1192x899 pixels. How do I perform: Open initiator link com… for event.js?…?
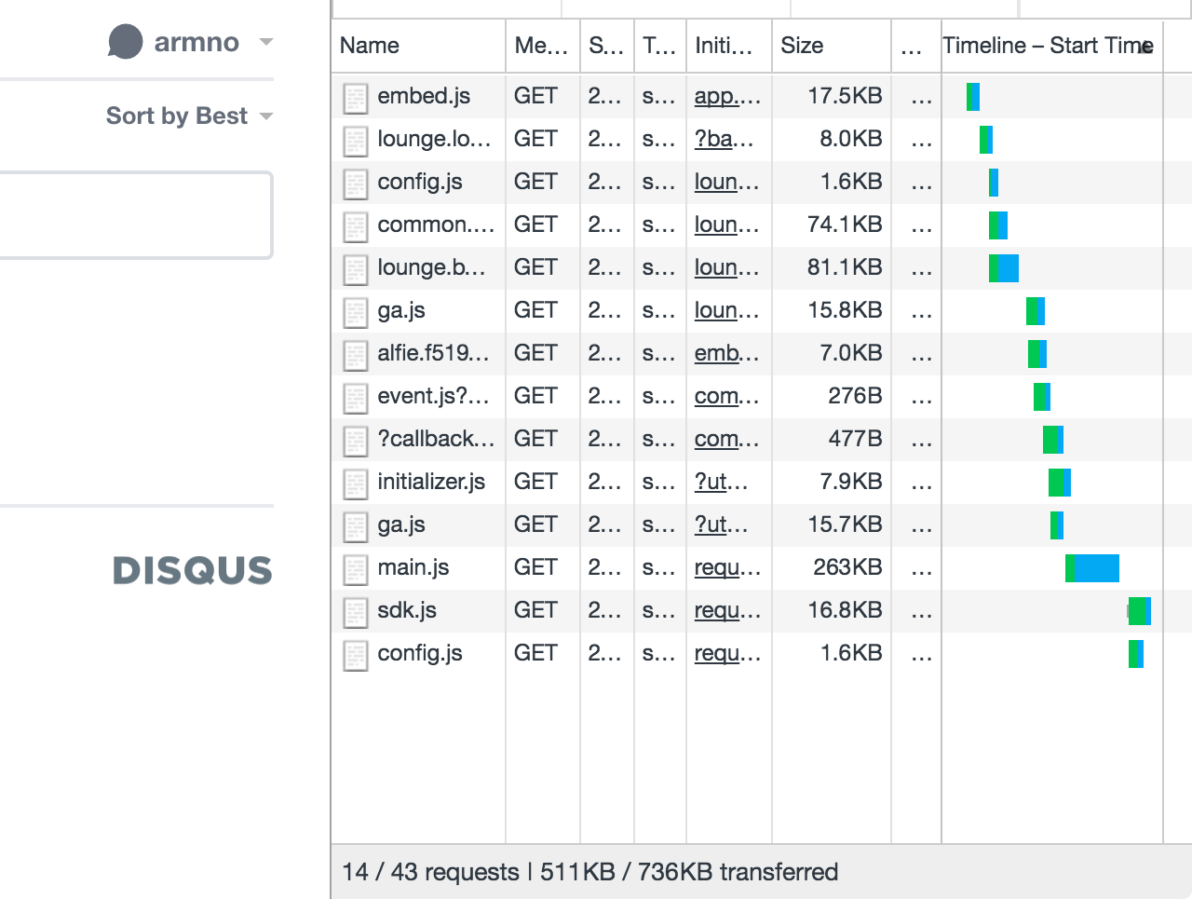point(727,397)
